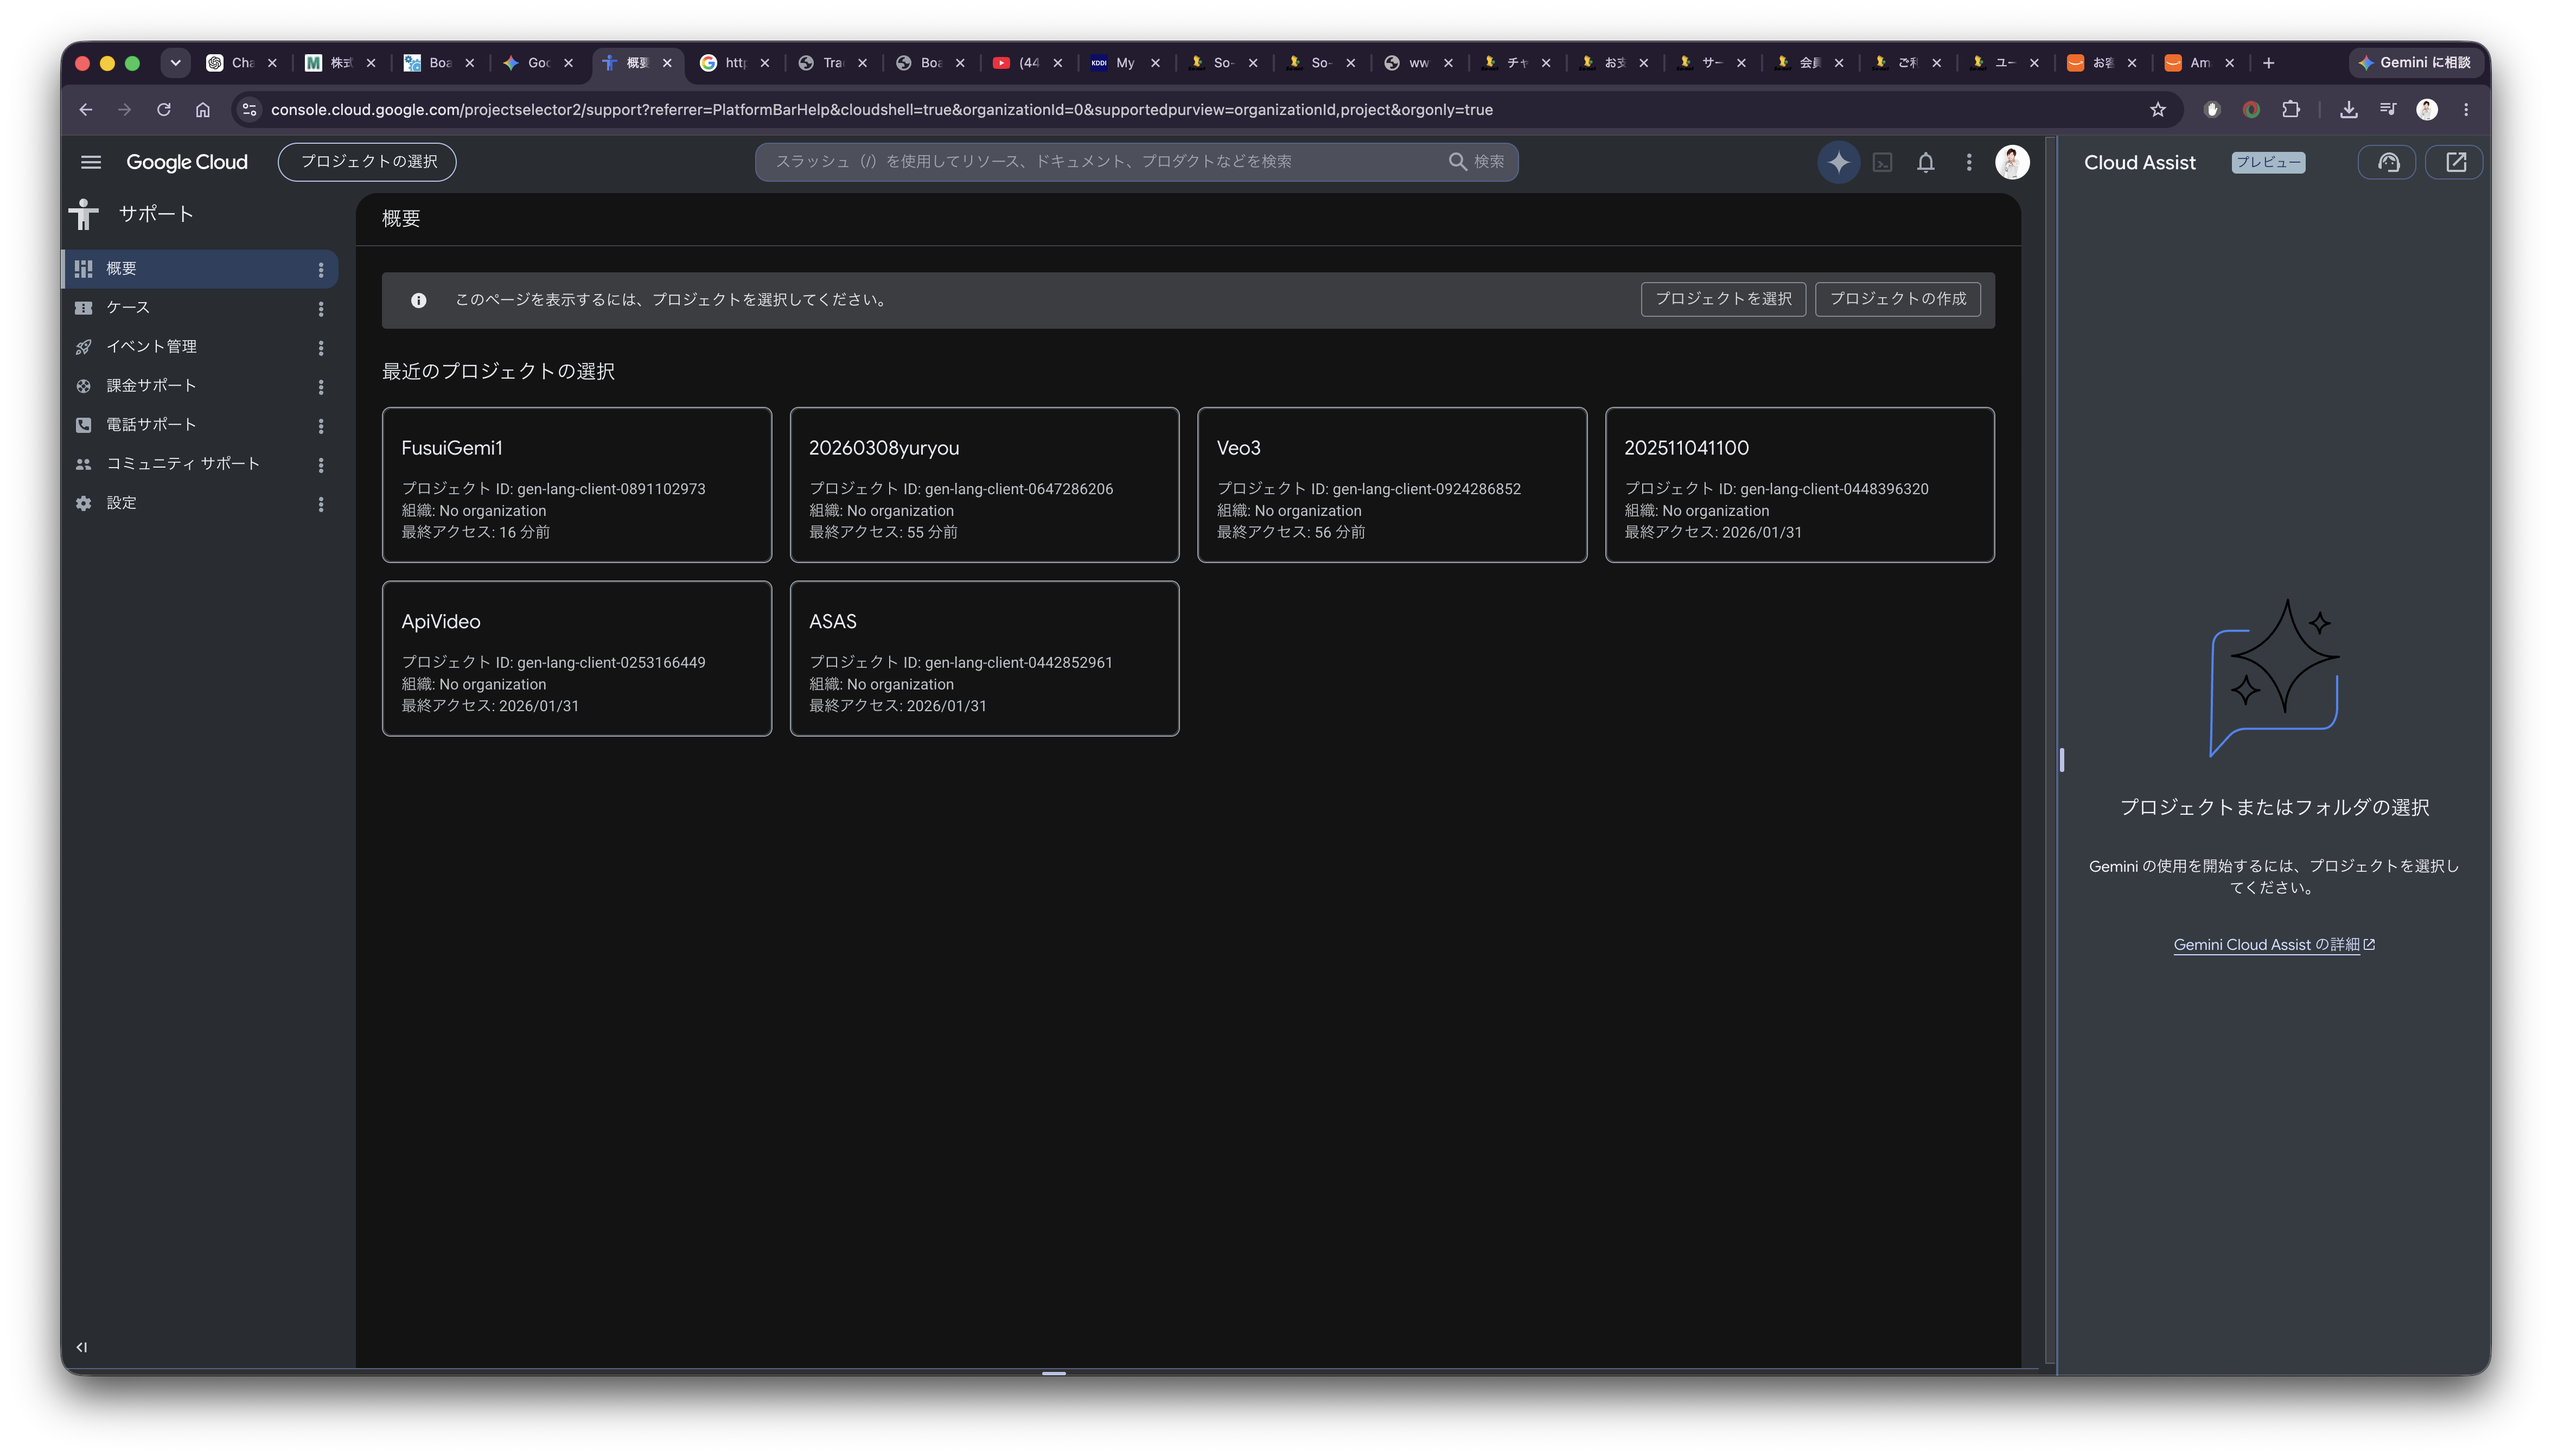Open the more options for ケース
Screen dimensions: 2552x1456
tap(321, 309)
